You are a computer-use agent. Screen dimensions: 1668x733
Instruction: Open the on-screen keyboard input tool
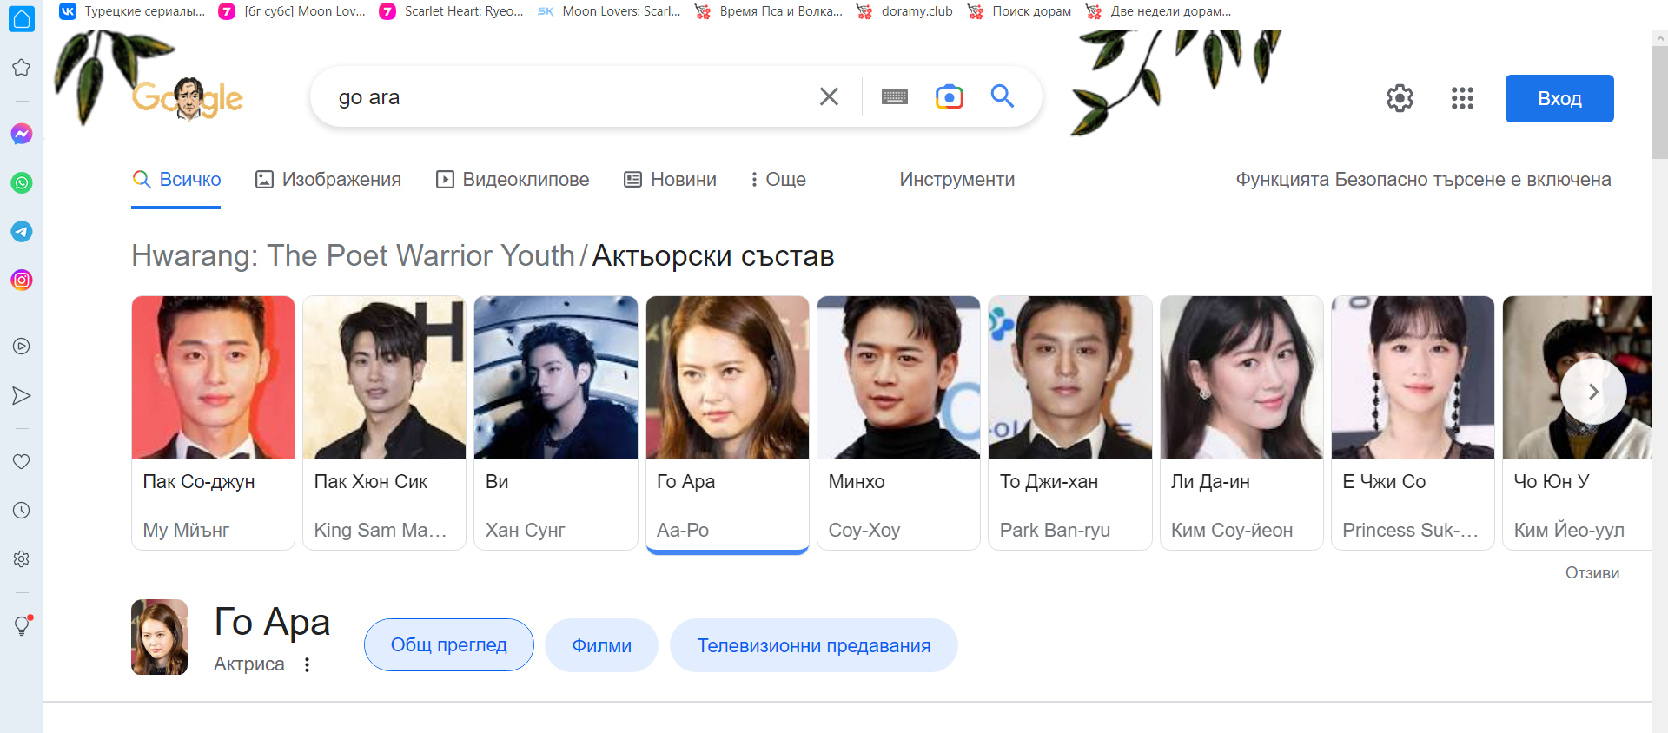(894, 96)
